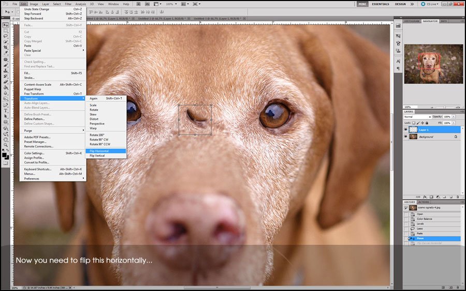Select the Eyedropper tool
Viewport: 466px width, 291px height.
[6, 53]
